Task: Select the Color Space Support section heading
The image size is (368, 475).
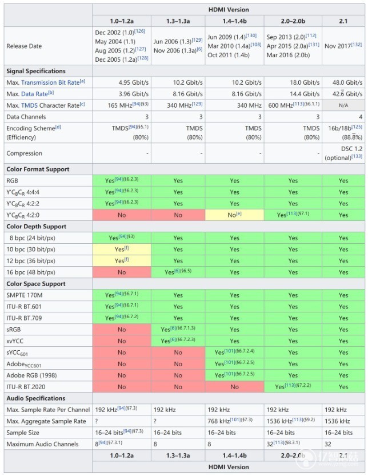Action: click(x=36, y=284)
